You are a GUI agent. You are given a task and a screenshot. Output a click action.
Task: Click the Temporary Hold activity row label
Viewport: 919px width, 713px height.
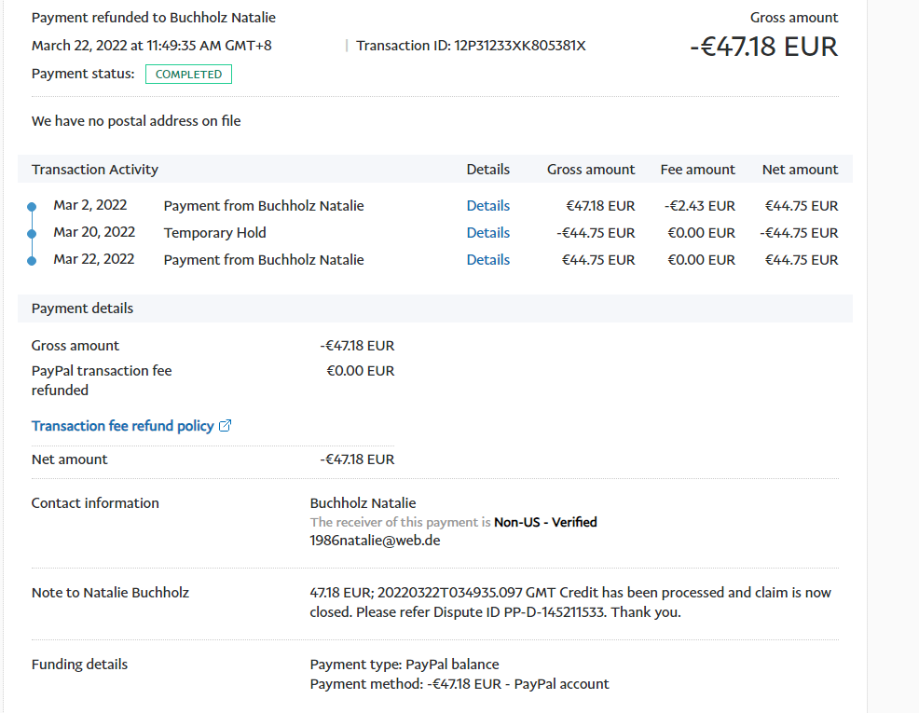pyautogui.click(x=214, y=233)
